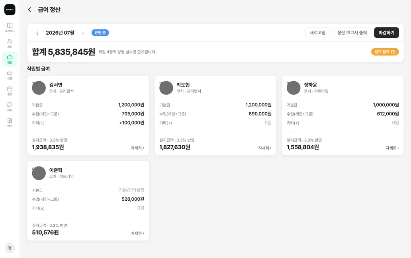This screenshot has width=411, height=258.
Task: Click 박도현's profile avatar
Action: tap(166, 88)
